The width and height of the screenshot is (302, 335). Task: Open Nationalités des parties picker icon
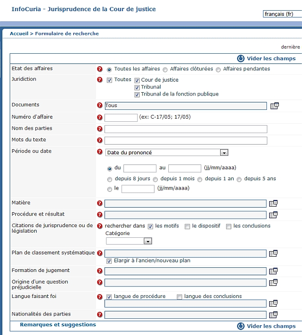(x=273, y=315)
